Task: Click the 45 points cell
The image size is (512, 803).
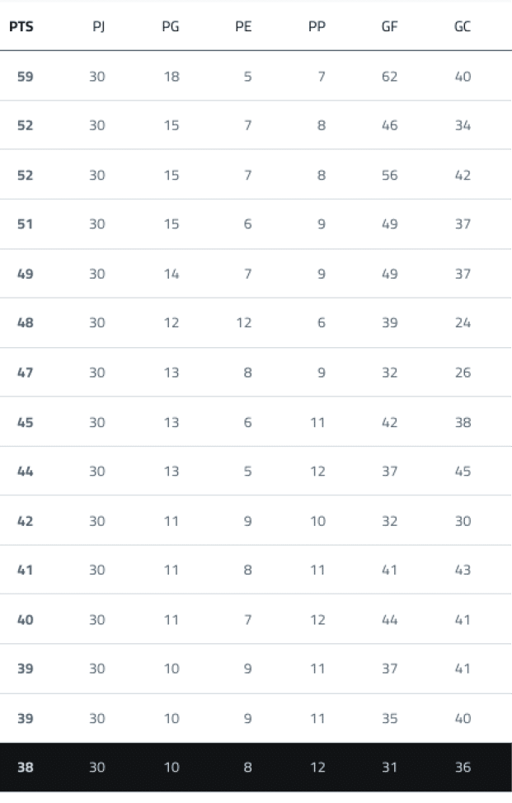Action: tap(26, 422)
